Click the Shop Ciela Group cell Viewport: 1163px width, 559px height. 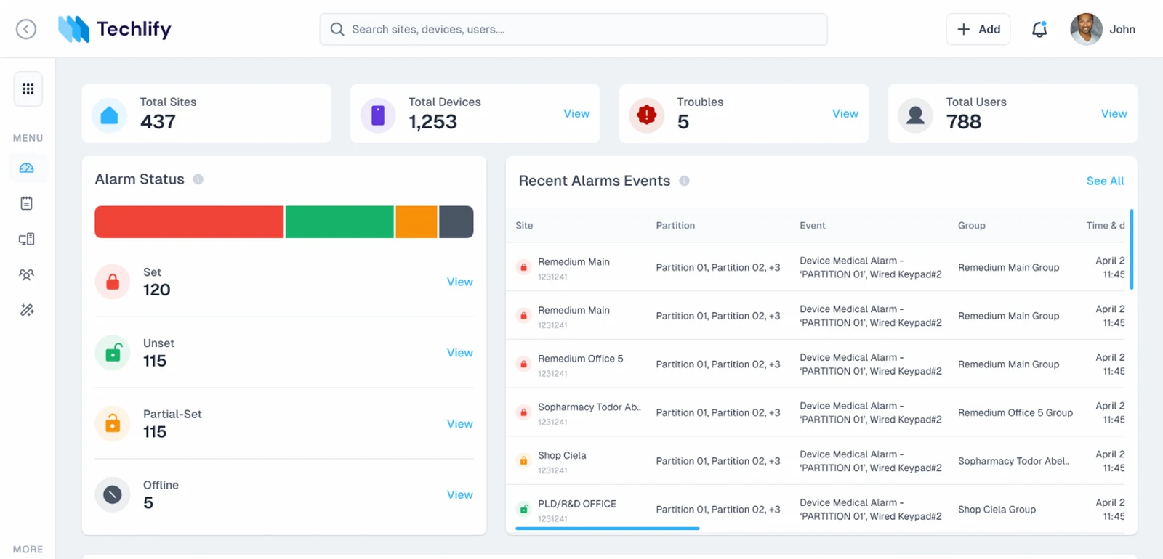(997, 510)
